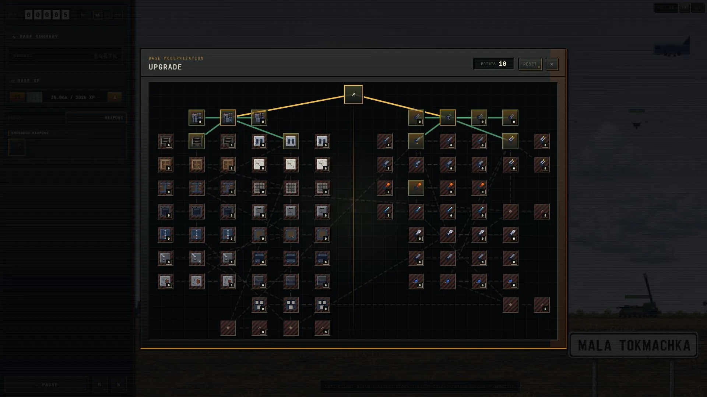Click the POINTS 10 counter

(x=493, y=64)
